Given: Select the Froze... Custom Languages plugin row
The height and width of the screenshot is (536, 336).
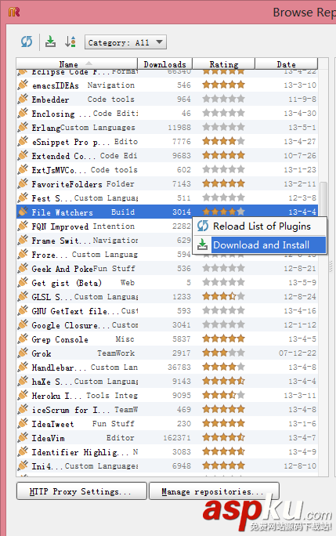Looking at the screenshot, I should [x=167, y=255].
